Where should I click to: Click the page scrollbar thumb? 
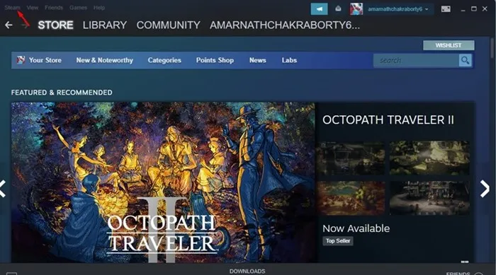492,48
